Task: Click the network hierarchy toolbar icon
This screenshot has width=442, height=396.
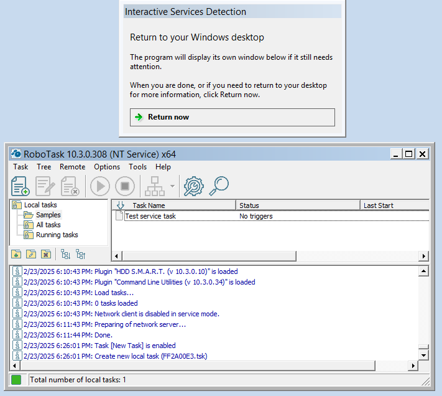Action: pyautogui.click(x=155, y=186)
